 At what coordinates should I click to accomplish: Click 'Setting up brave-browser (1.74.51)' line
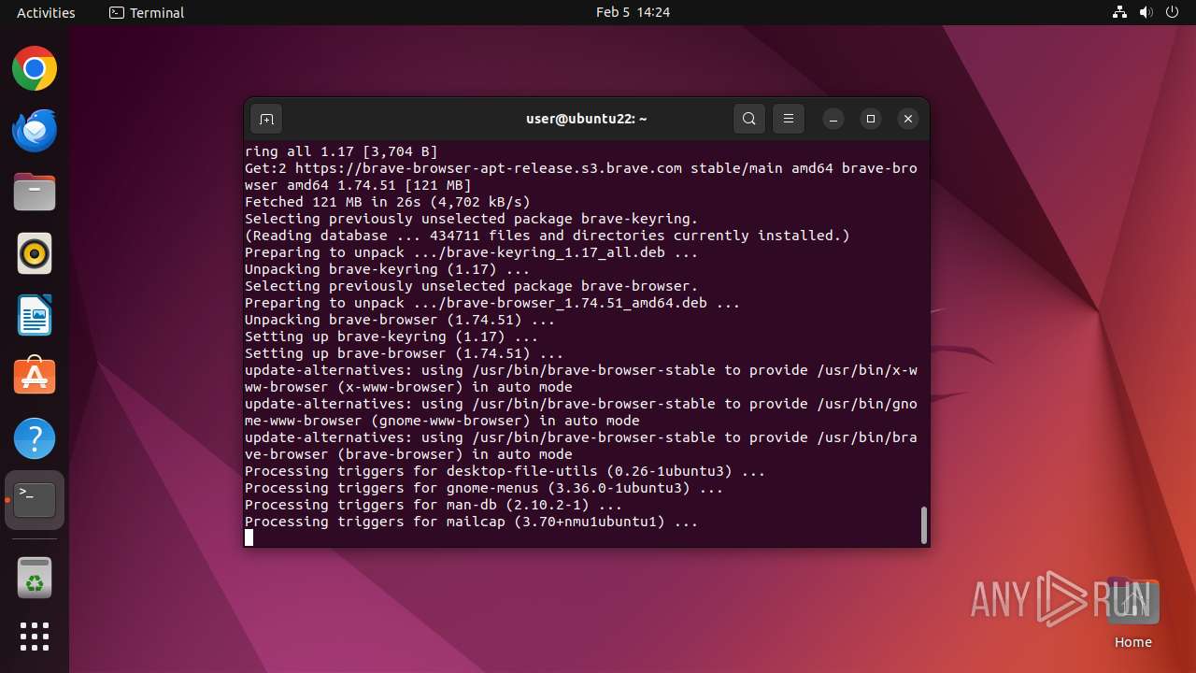point(404,353)
